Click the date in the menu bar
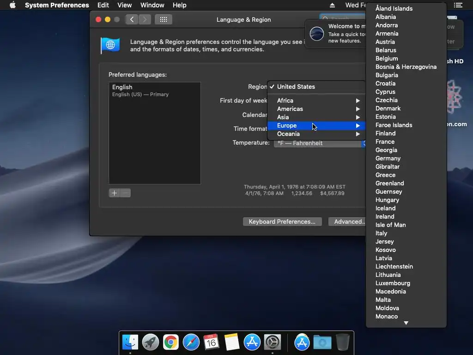 tap(355, 5)
